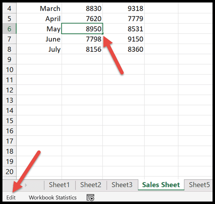Select the cell with value 8360
This screenshot has width=215, height=204.
click(124, 49)
